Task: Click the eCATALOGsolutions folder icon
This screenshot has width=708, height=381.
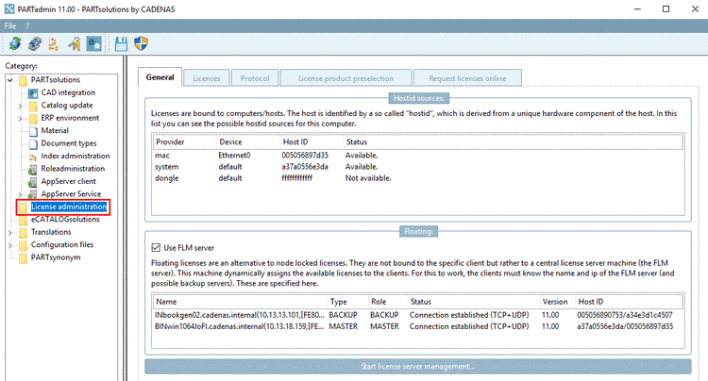Action: click(x=23, y=220)
